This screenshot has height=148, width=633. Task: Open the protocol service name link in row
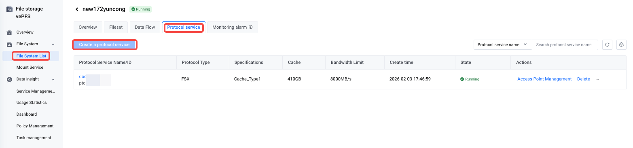83,76
